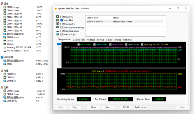
Task: Open the Powers tab
Action: [100, 40]
